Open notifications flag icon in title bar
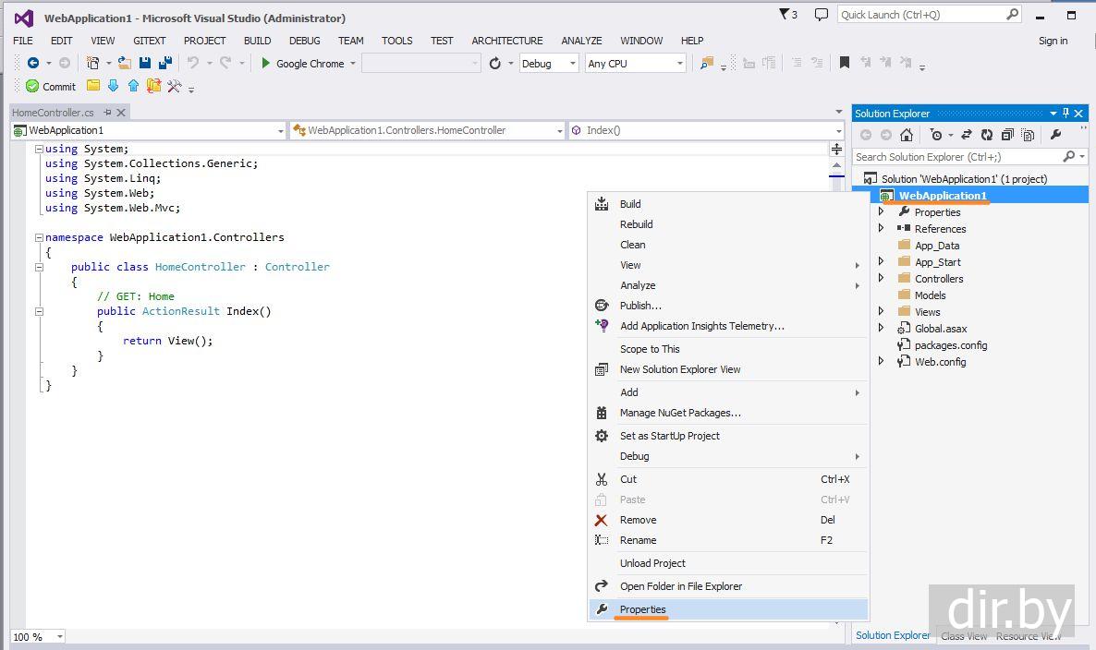Viewport: 1096px width, 650px height. (x=787, y=15)
